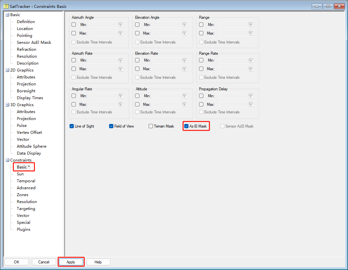Collapse the 3D Graphics tree section
The width and height of the screenshot is (348, 270).
click(x=7, y=105)
